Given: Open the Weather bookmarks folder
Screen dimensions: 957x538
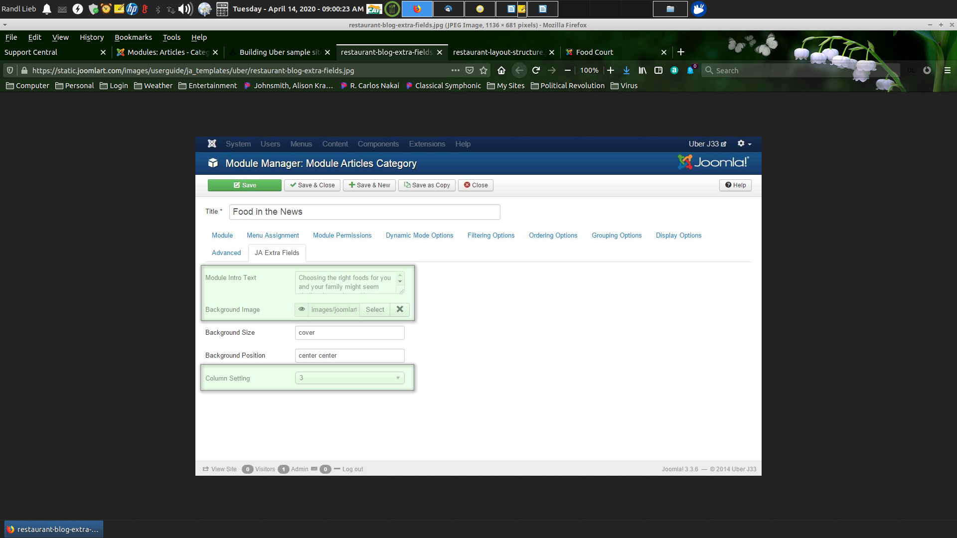Looking at the screenshot, I should point(153,86).
